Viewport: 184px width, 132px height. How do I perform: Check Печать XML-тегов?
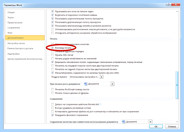click(53, 55)
